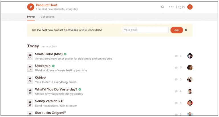Upvote Sendy version 2.0
Viewport: 219px width, 117px height.
click(30, 103)
